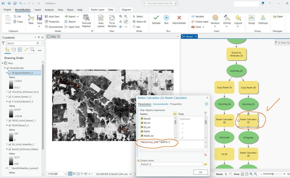
Task: Zoom in using ribbon magnifier plus
Action: pyautogui.click(x=120, y=16)
